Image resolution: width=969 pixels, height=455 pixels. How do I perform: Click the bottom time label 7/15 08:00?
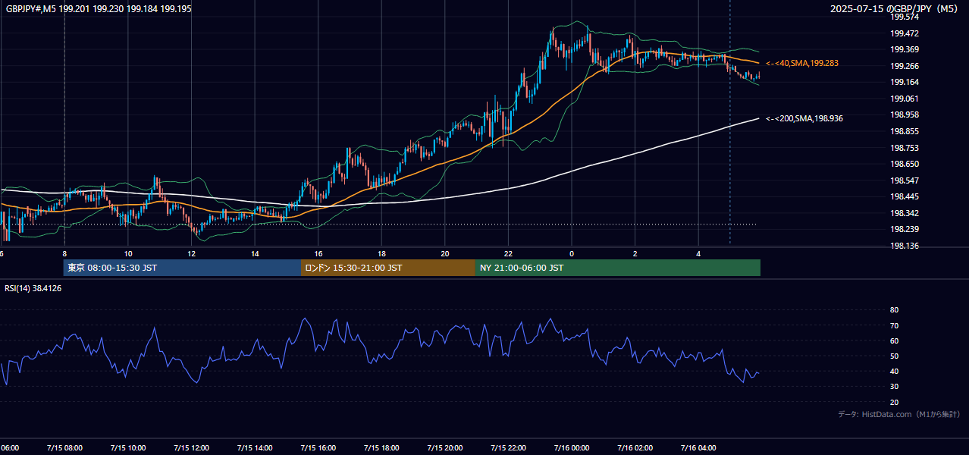click(x=64, y=447)
